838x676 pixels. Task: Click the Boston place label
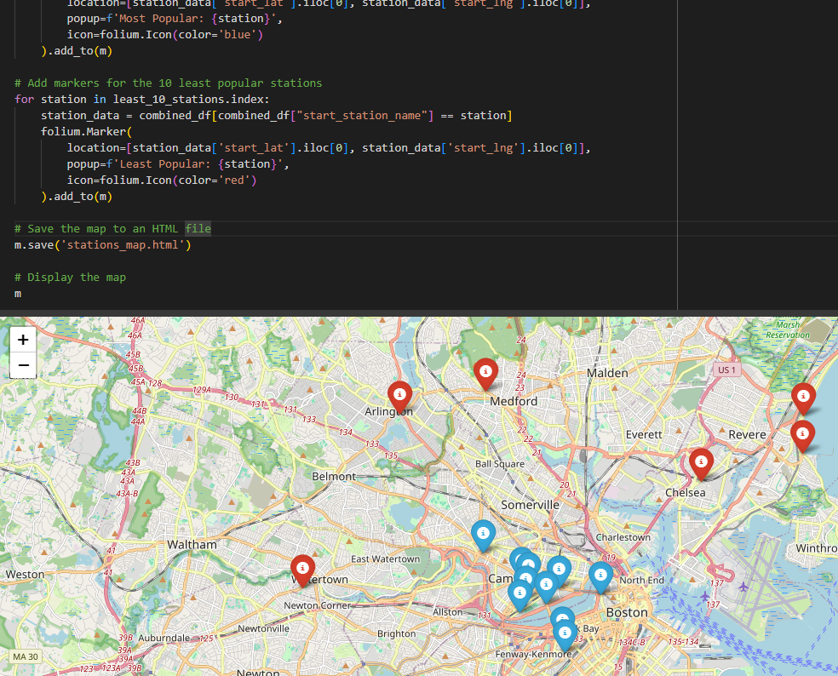pos(627,612)
